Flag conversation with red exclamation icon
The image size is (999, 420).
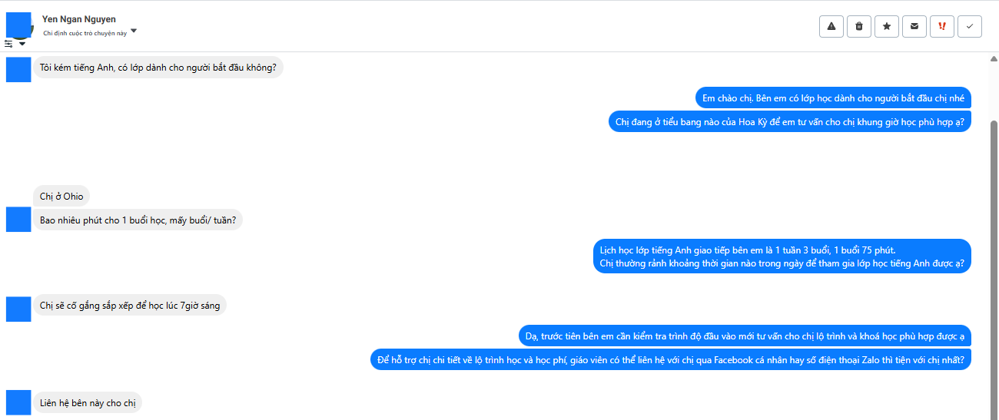(x=942, y=26)
